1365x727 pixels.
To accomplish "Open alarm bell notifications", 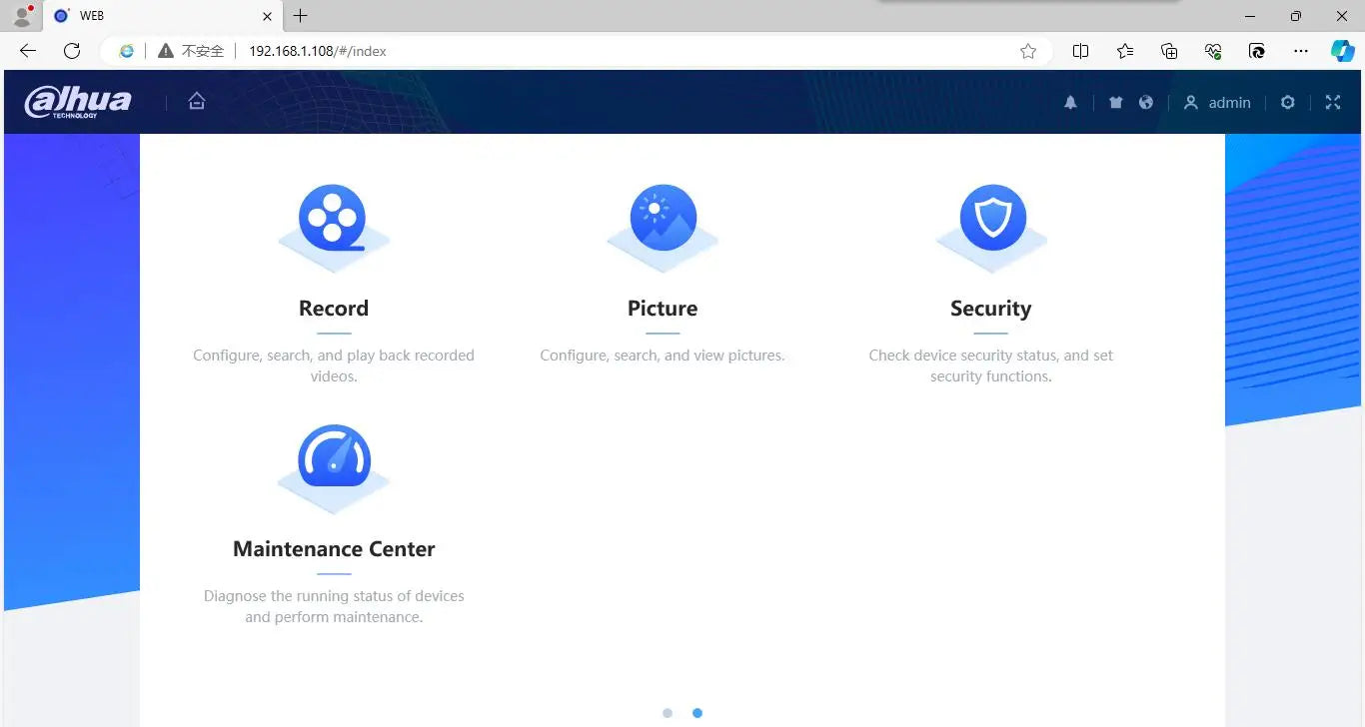I will pos(1070,103).
